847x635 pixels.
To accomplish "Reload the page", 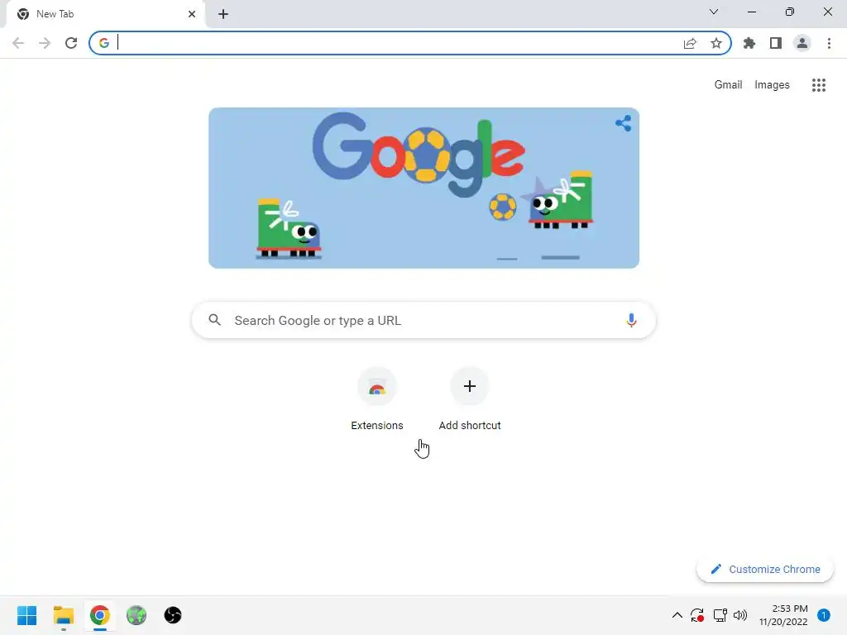I will click(71, 43).
